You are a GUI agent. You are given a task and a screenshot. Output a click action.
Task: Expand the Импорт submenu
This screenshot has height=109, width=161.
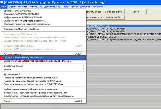[43, 69]
